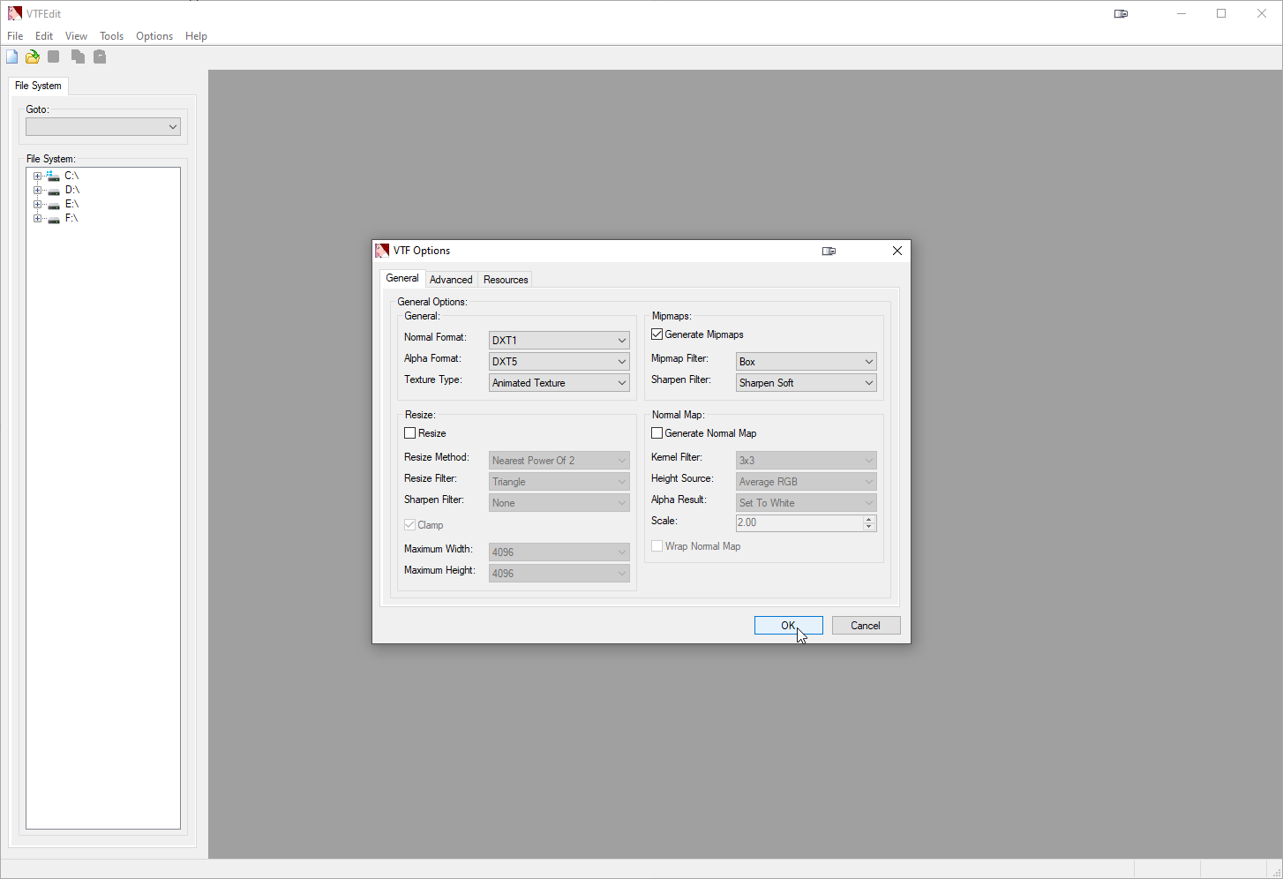Enable the Resize checkbox
Screen dimensions: 1283x879
click(410, 433)
